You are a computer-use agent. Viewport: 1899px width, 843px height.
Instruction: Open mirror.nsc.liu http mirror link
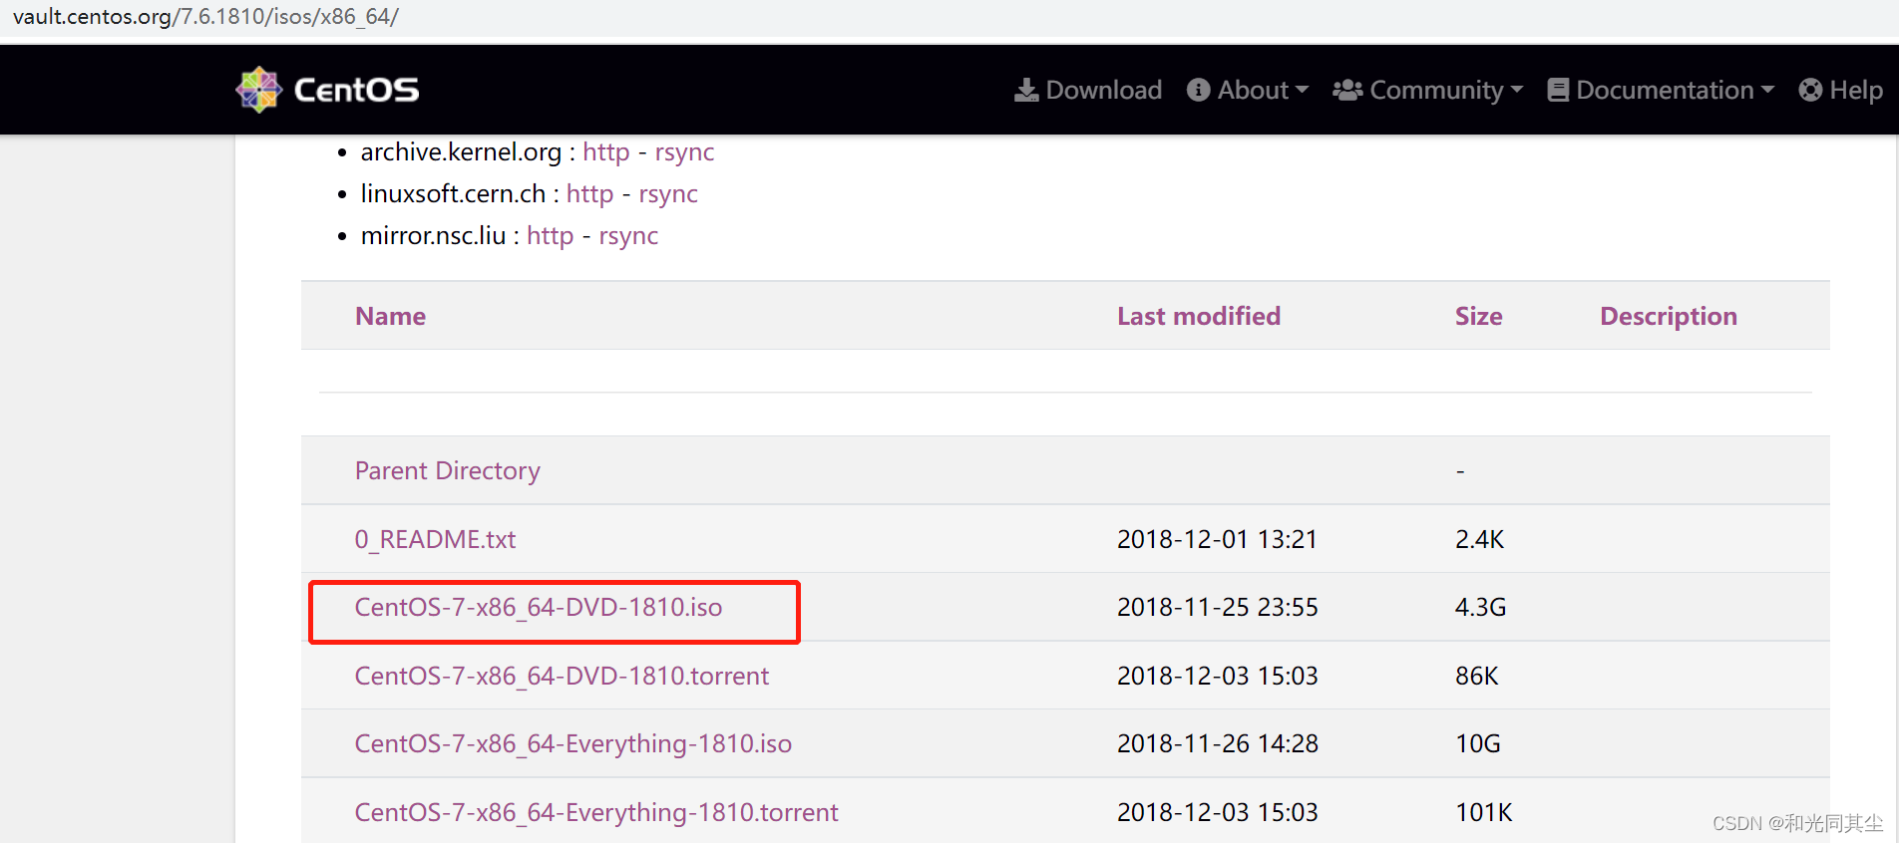(x=550, y=236)
